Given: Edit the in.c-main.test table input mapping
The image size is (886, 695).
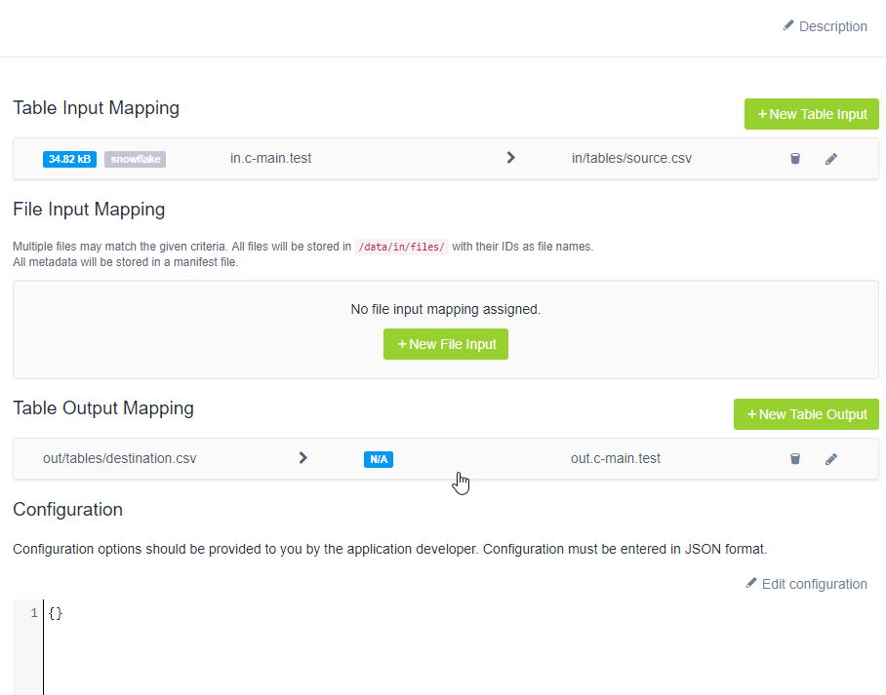Looking at the screenshot, I should click(830, 159).
